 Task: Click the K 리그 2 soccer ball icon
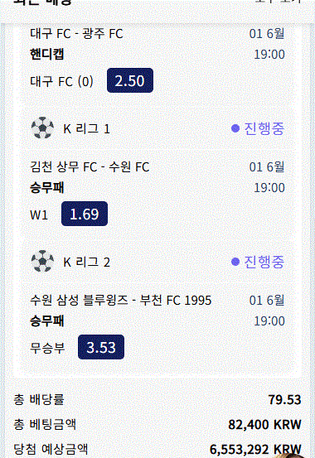[42, 261]
